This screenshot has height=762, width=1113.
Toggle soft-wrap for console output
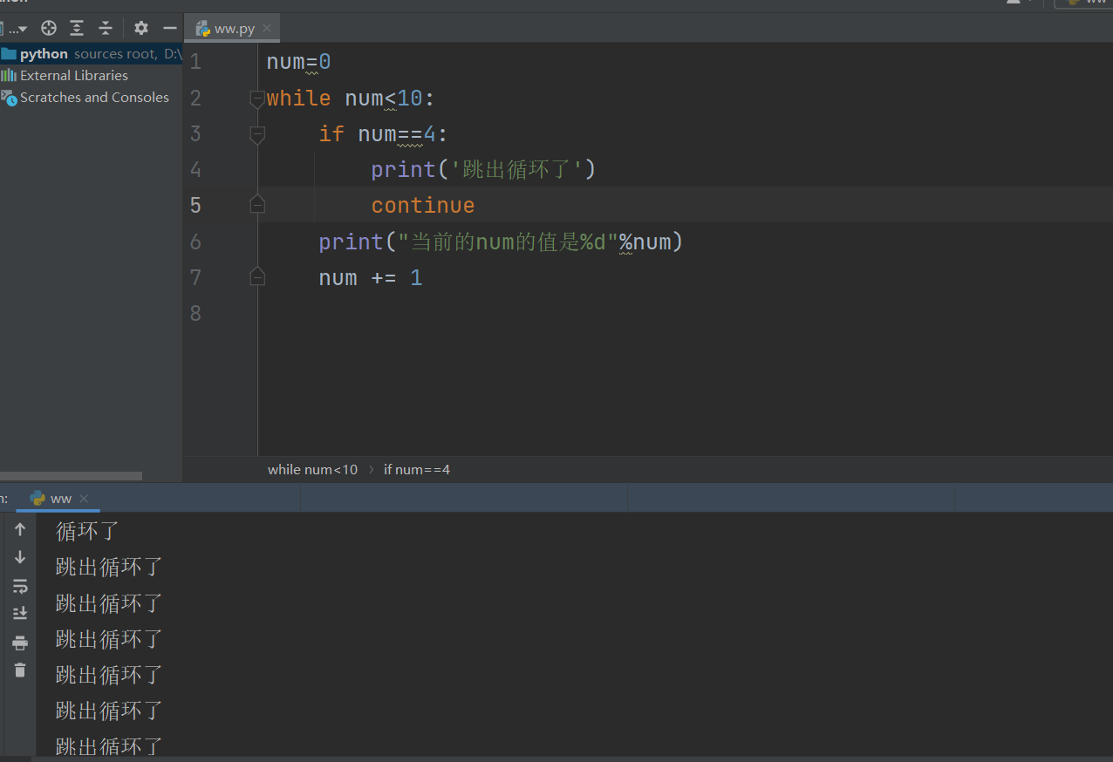[20, 586]
